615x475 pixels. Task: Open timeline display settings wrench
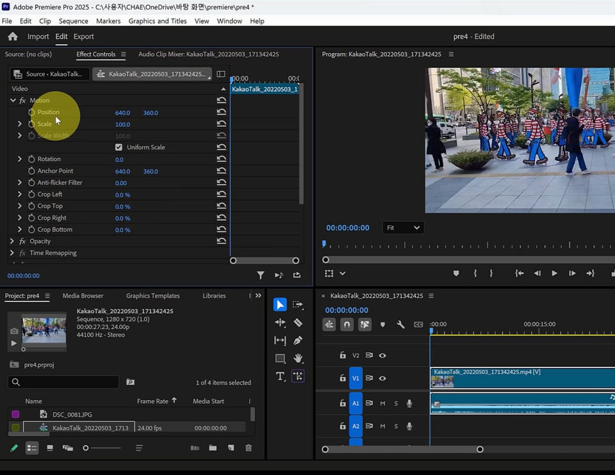400,325
